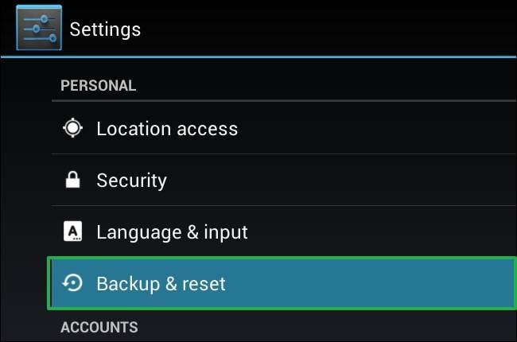
Task: Tap the Settings sliders app icon
Action: pyautogui.click(x=38, y=29)
